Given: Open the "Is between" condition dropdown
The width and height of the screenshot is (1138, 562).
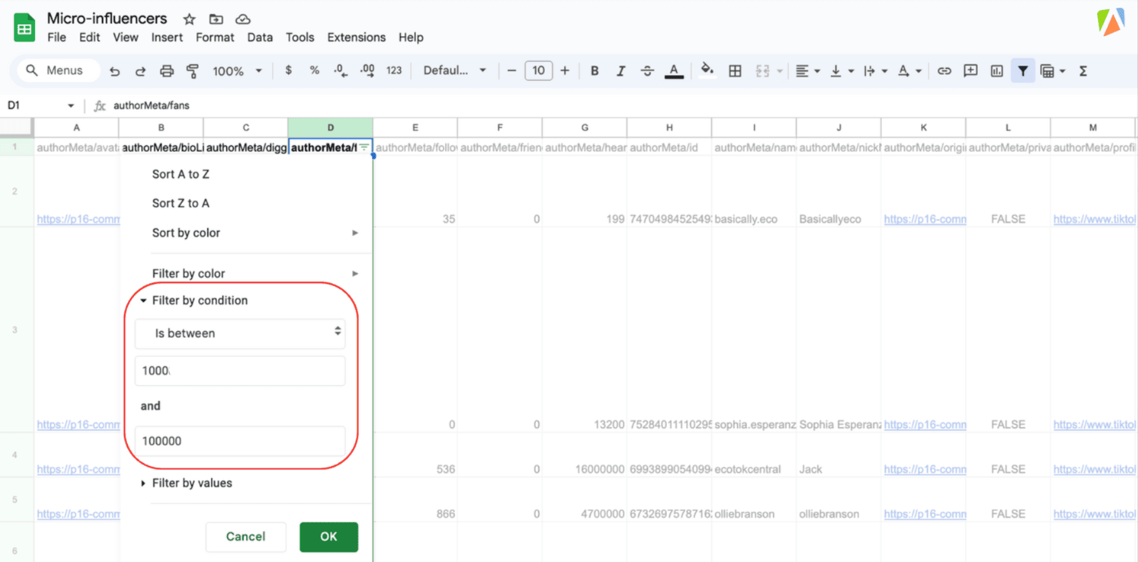Looking at the screenshot, I should tap(240, 333).
